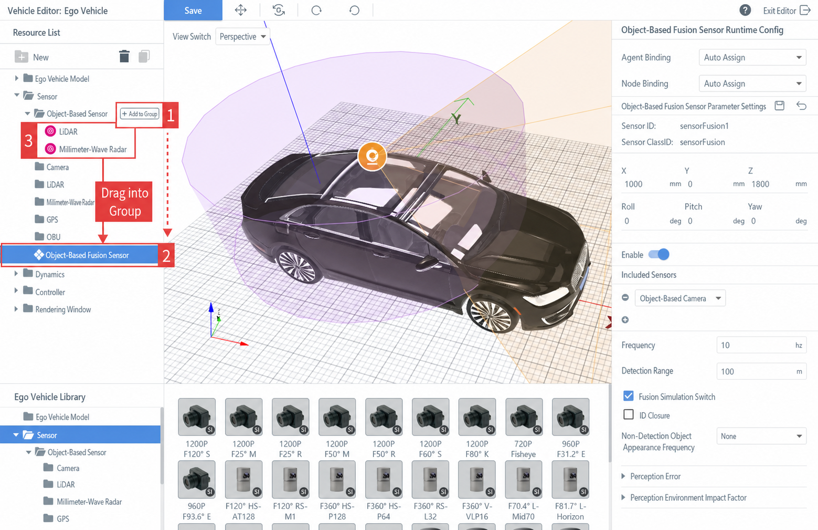Open the Object-Based Camera sensor dropdown

tap(680, 298)
